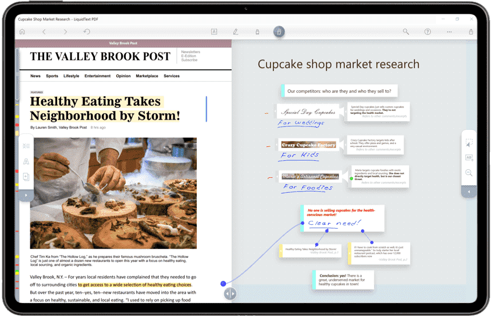Open the Help question mark
The height and width of the screenshot is (318, 492).
[428, 31]
